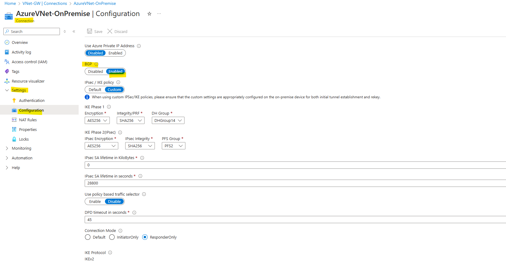The height and width of the screenshot is (267, 506).
Task: Click info icon next to IKE Phase 1
Action: coord(109,107)
